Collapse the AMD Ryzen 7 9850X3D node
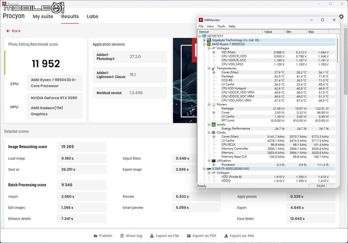 [204, 44]
